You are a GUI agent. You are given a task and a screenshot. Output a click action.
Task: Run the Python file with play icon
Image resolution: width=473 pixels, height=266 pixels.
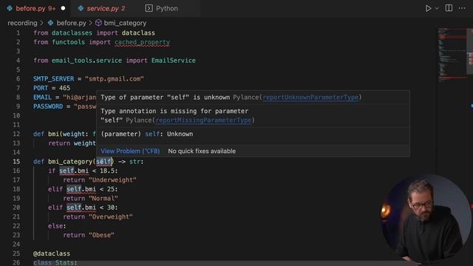coord(428,8)
